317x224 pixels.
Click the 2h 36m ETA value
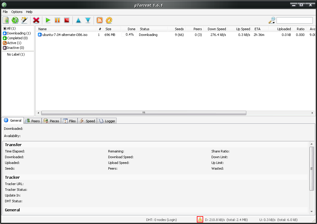(259, 35)
